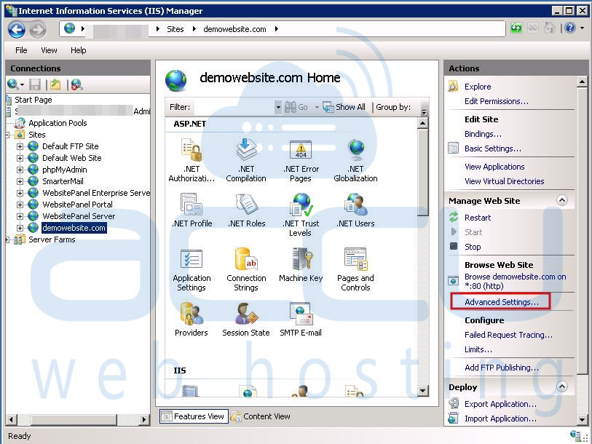
Task: Switch to Features View tab
Action: click(194, 416)
